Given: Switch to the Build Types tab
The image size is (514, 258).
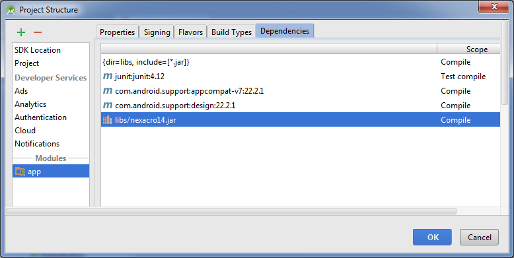Looking at the screenshot, I should [231, 32].
